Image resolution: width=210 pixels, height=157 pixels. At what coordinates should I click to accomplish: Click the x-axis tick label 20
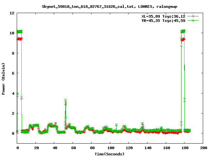click(x=36, y=148)
